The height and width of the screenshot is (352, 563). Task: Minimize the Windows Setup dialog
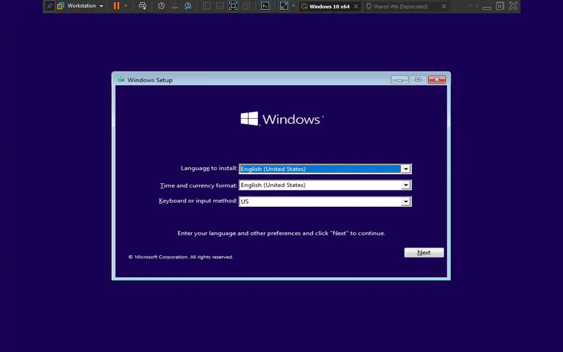(x=399, y=80)
